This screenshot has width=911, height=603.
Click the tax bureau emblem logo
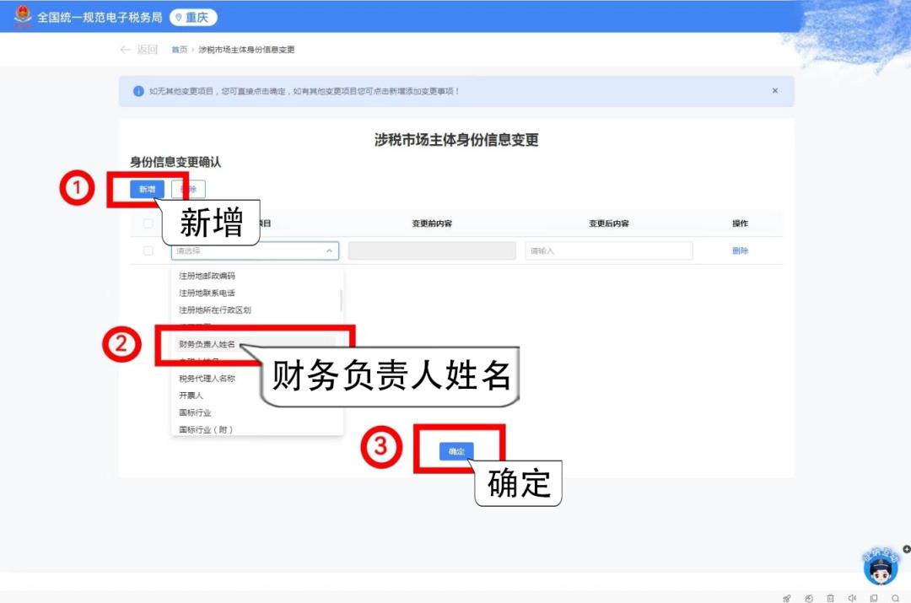(x=22, y=16)
